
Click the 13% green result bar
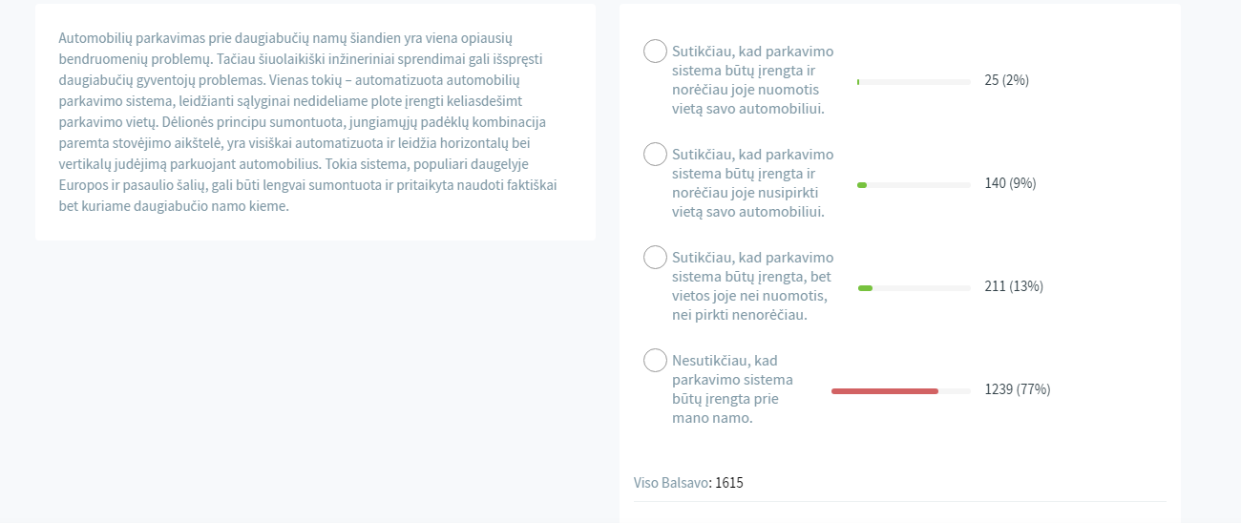(x=865, y=287)
